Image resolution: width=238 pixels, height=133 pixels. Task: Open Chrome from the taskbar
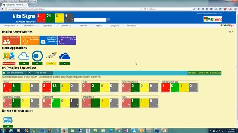point(119,130)
